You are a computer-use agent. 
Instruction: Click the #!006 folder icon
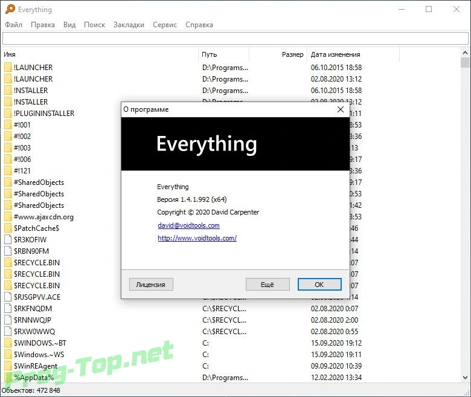8,160
